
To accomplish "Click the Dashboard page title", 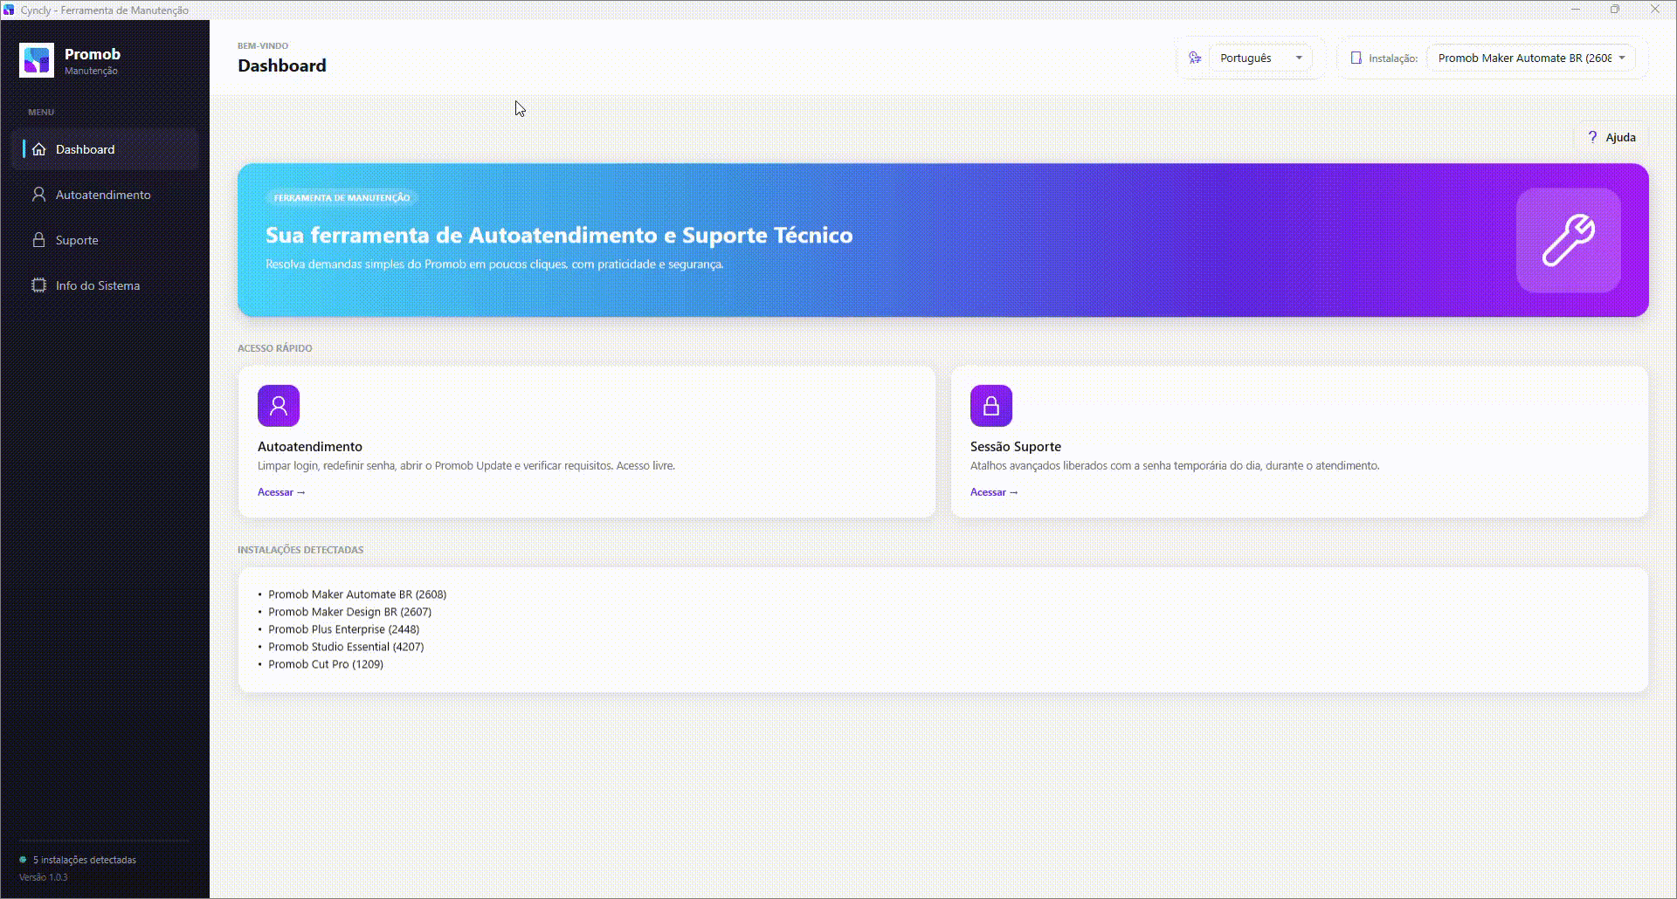I will (x=282, y=65).
